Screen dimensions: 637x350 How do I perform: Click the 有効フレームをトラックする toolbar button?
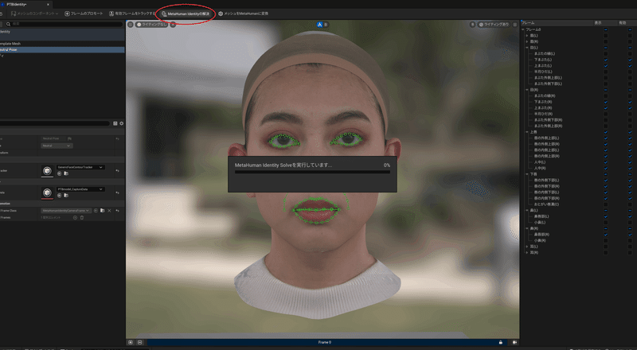pyautogui.click(x=132, y=14)
